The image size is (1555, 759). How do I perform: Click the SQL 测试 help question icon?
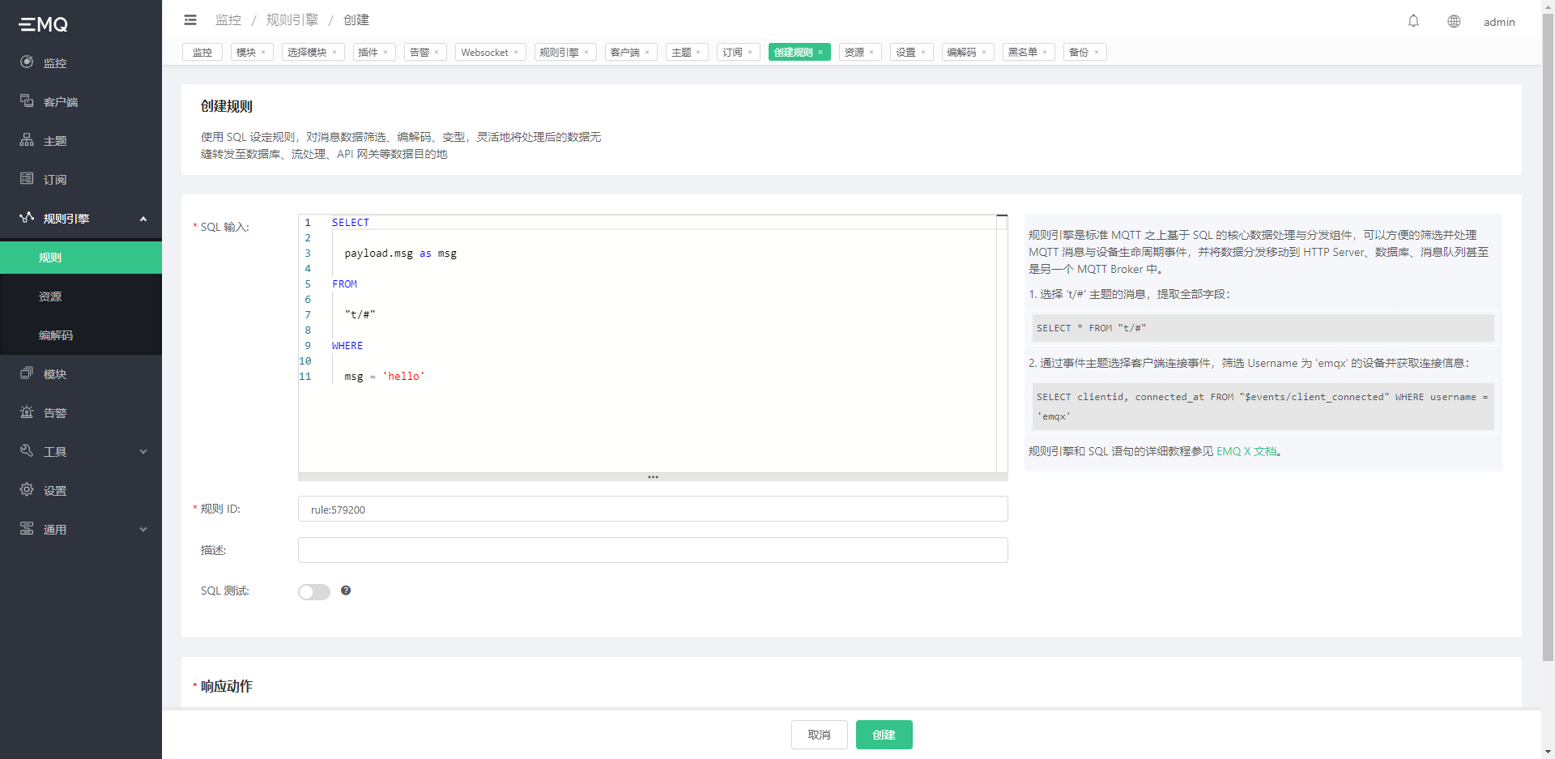tap(346, 591)
